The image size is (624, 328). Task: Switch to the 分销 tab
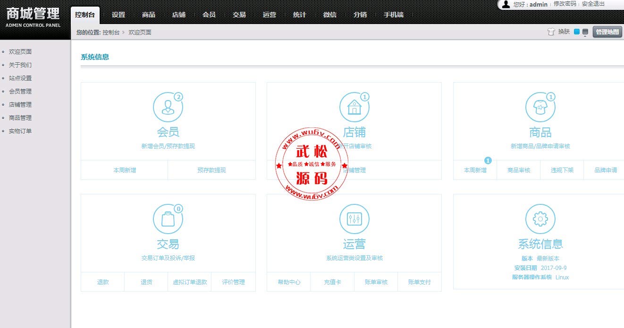point(360,15)
